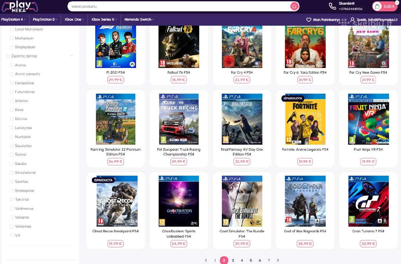Open the wishlist heart icon

point(309,20)
